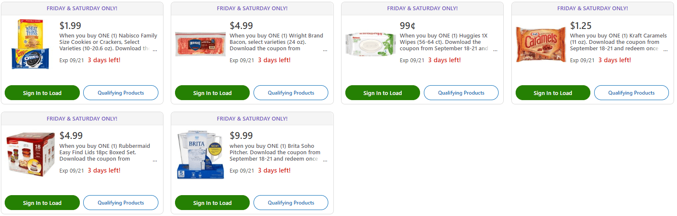677x216 pixels.
Task: Sign in to load the Huggies Wipes coupon
Action: 382,93
